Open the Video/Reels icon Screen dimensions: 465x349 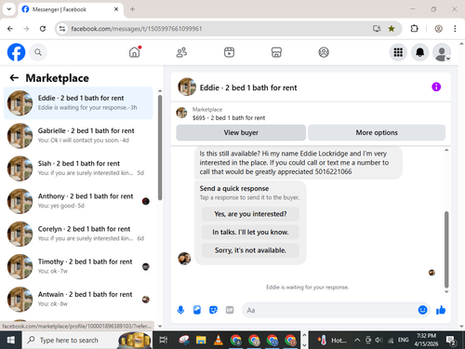coord(229,52)
